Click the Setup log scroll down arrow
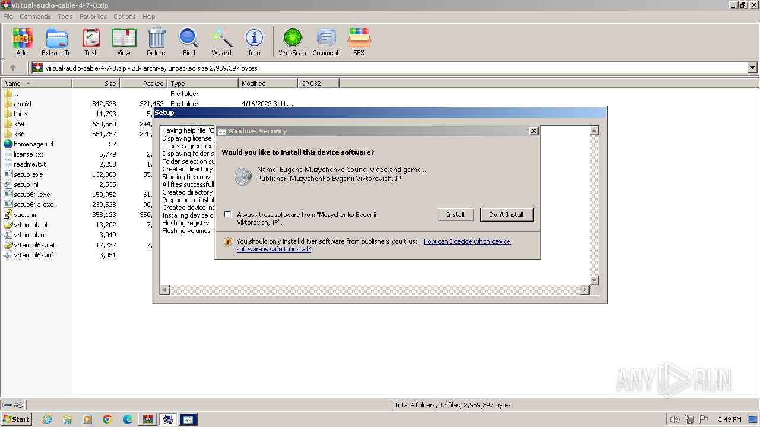Image resolution: width=760 pixels, height=427 pixels. [x=594, y=280]
